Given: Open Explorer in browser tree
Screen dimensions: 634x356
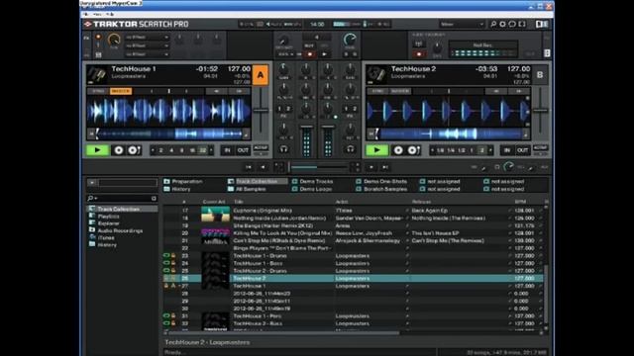Looking at the screenshot, I should coord(108,223).
